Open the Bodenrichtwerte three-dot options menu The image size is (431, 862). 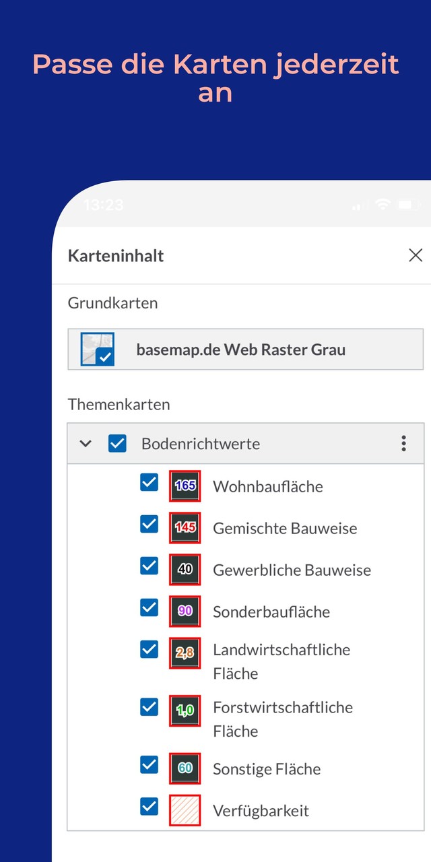point(403,443)
